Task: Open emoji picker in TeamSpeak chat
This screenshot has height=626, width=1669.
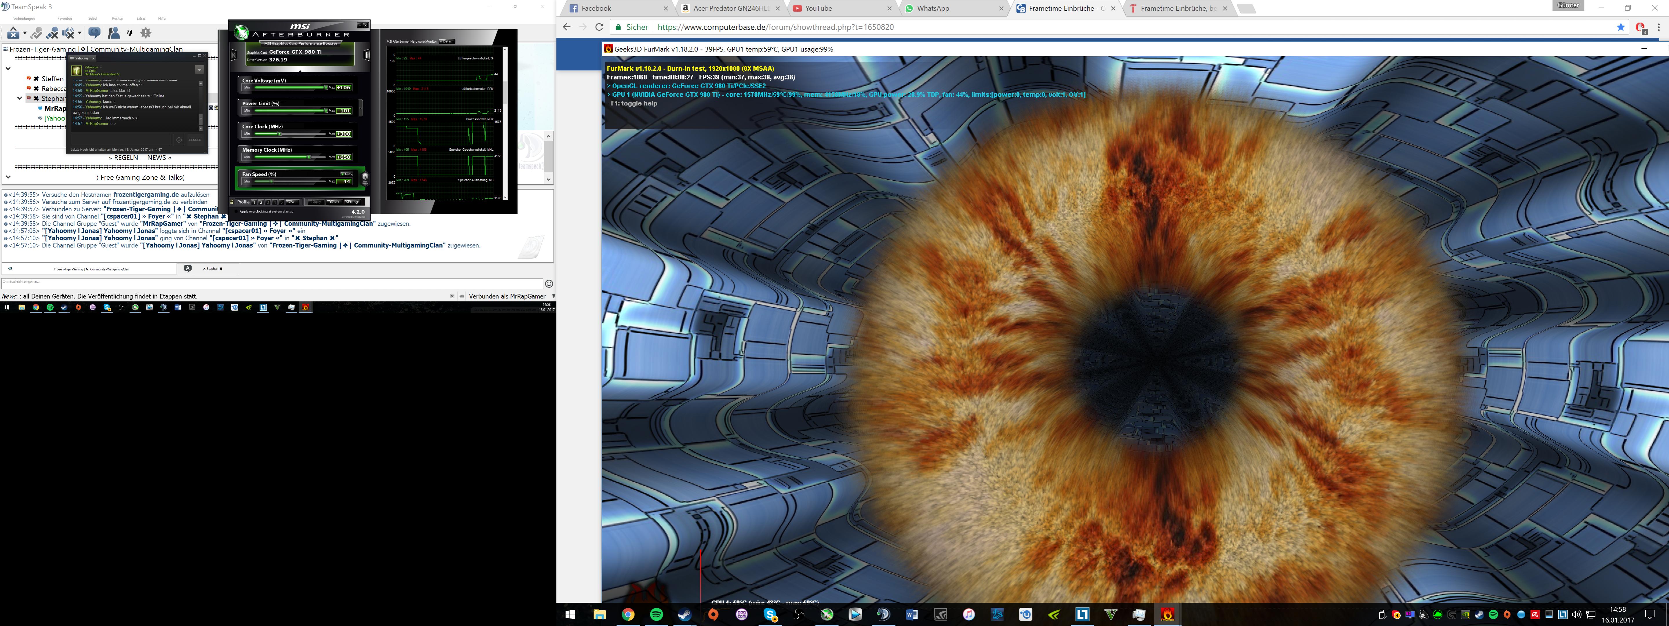Action: pyautogui.click(x=549, y=284)
